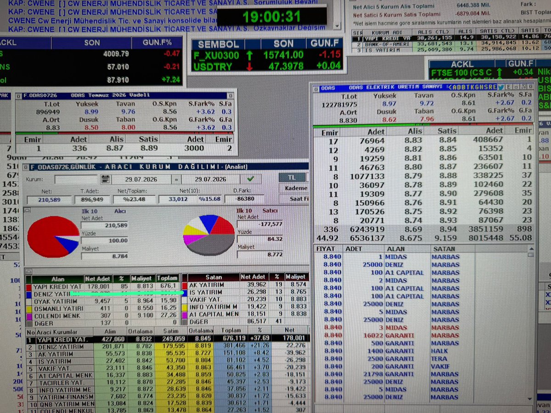
Task: Click Net column header in broker table
Action: [289, 330]
